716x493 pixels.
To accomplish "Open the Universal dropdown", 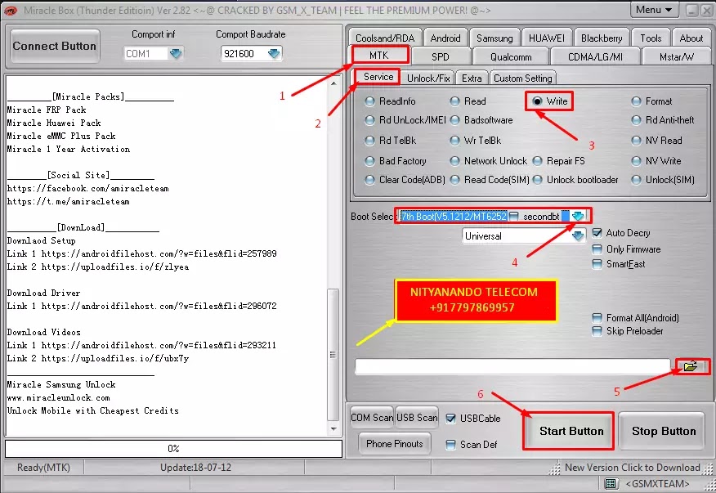I will coord(578,236).
